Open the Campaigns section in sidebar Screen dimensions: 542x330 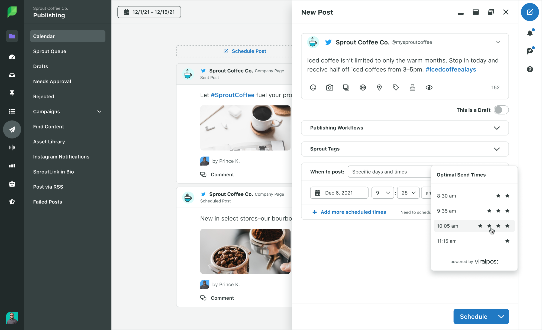click(67, 111)
